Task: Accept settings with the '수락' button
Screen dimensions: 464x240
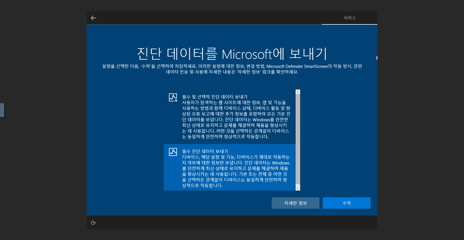Action: tap(346, 203)
